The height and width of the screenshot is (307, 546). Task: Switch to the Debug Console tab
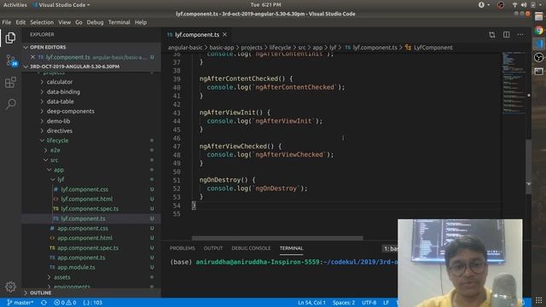pos(251,248)
